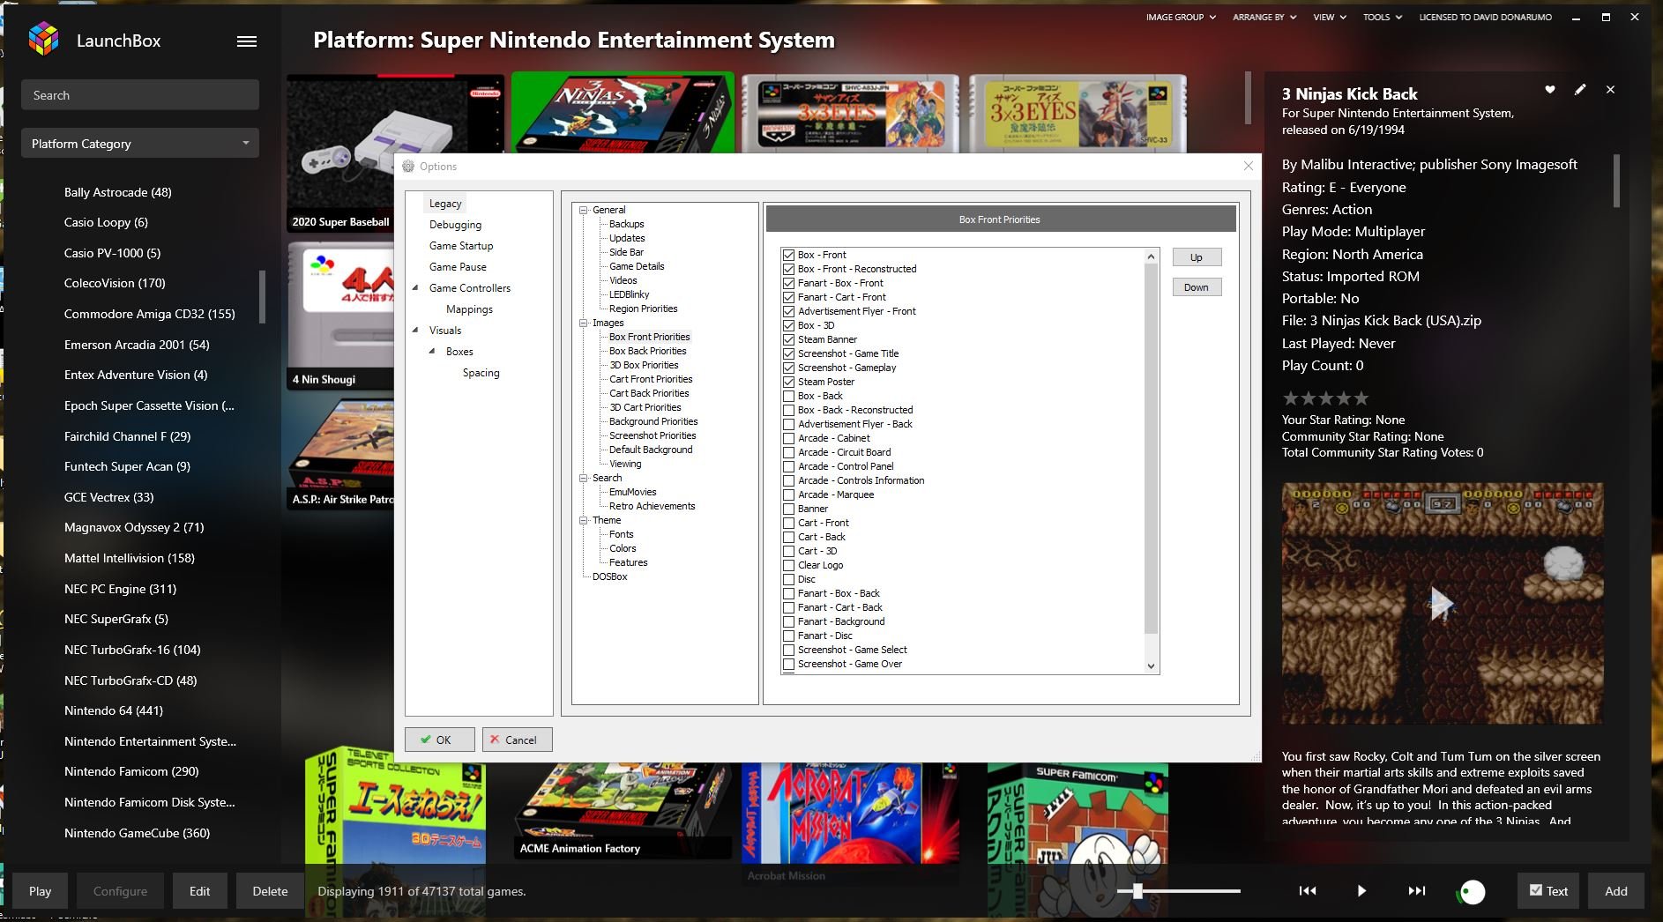Open the View menu
Image resolution: width=1663 pixels, height=922 pixels.
pos(1330,17)
